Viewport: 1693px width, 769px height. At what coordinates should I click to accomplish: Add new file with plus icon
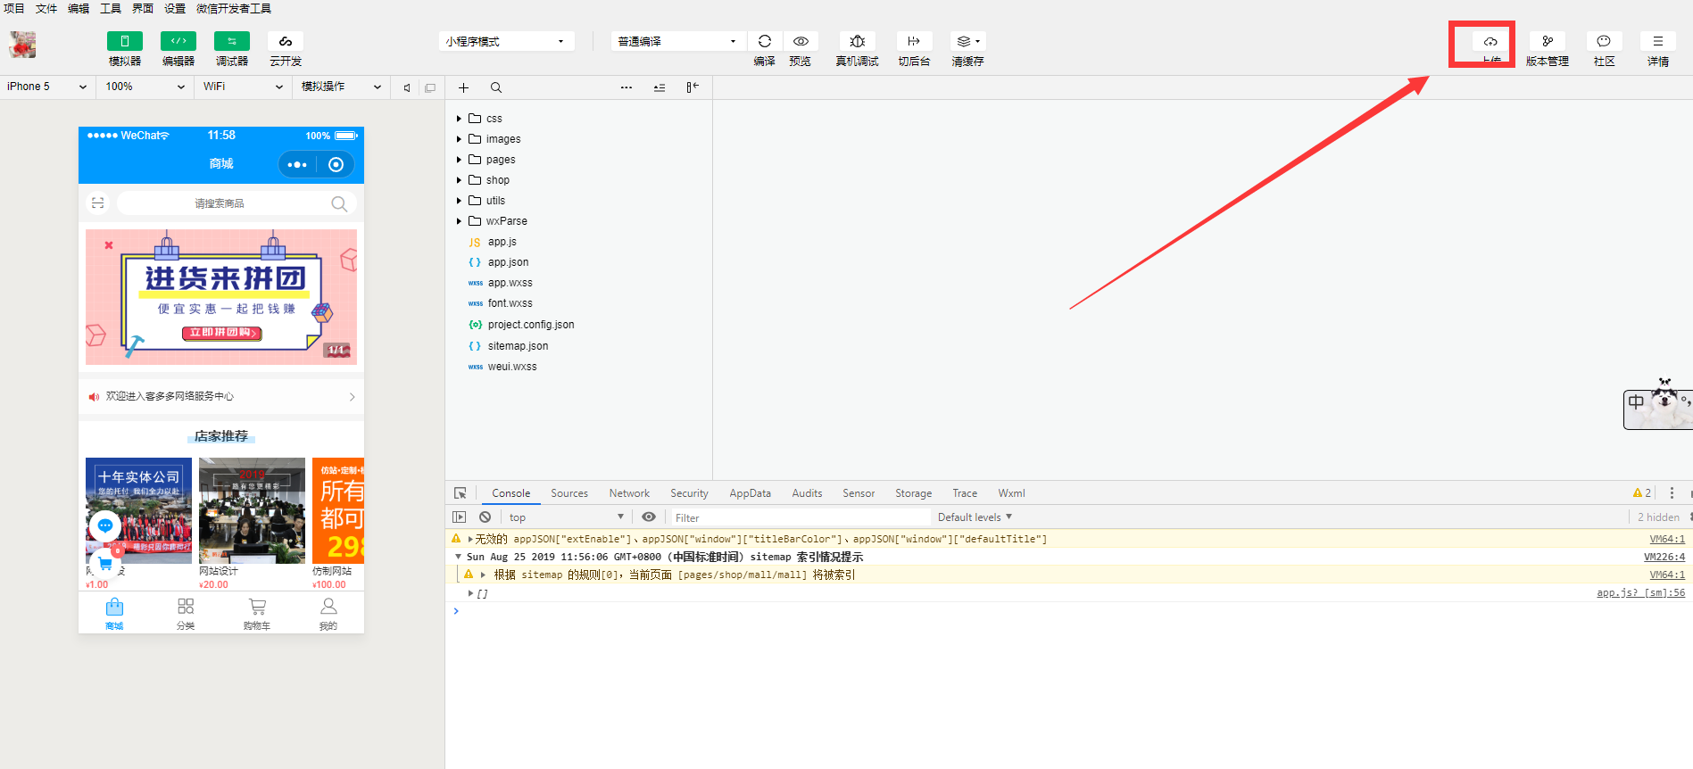(x=463, y=87)
